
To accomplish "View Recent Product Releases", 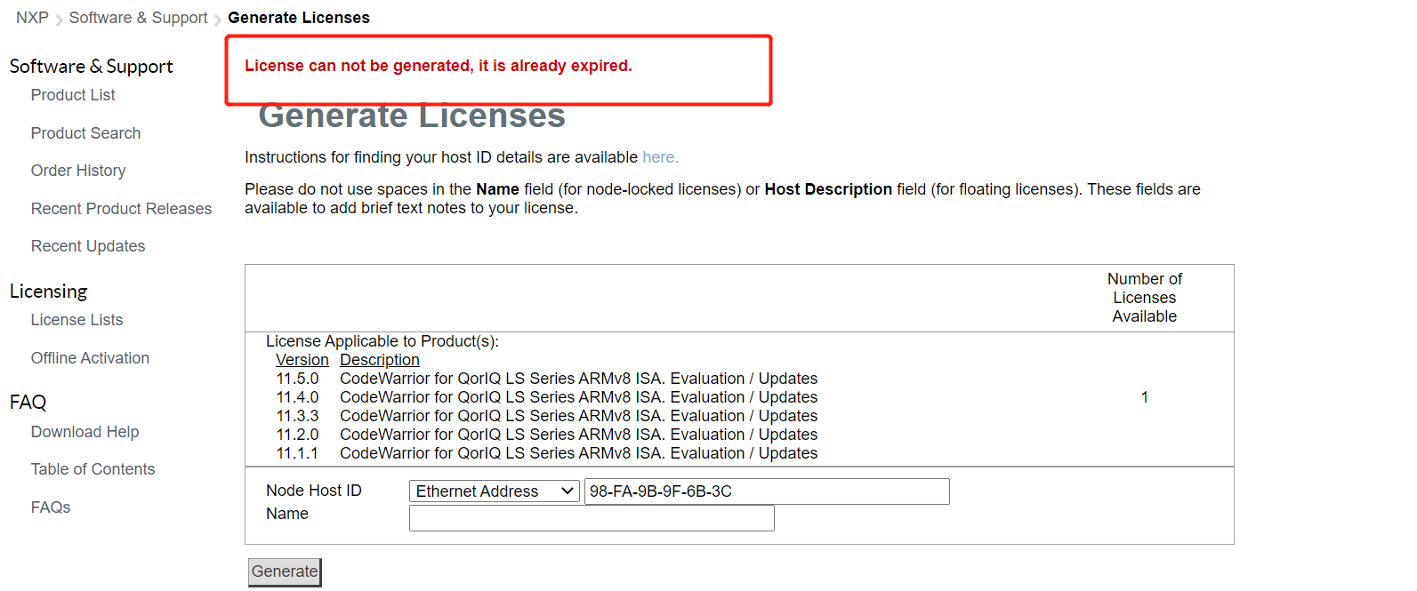I will tap(121, 209).
